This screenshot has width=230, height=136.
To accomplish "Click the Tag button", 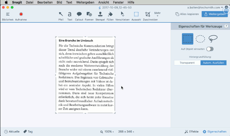I will [x=28, y=131].
